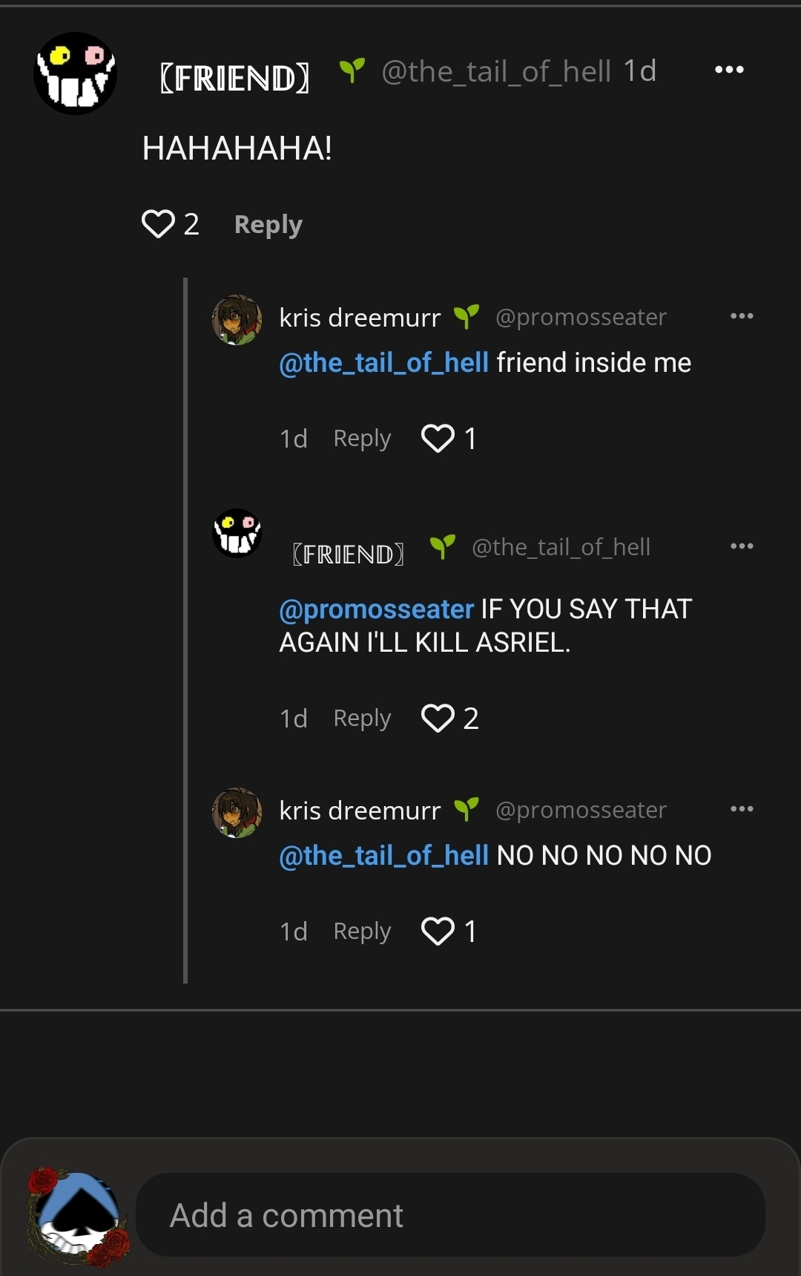Open @the_tail_of_hell mention in "friend inside me" reply
801x1276 pixels.
(383, 363)
